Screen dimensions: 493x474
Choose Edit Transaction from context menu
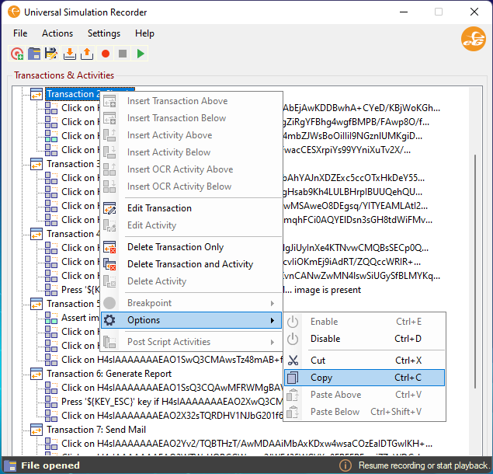point(159,208)
